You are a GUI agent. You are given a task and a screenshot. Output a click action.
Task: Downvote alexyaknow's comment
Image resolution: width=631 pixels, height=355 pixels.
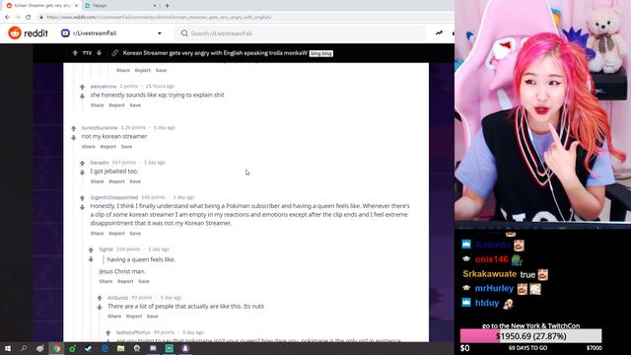(x=82, y=97)
